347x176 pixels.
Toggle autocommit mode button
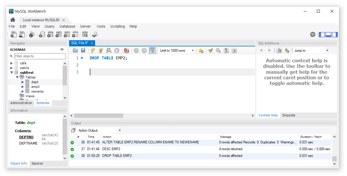coord(152,51)
